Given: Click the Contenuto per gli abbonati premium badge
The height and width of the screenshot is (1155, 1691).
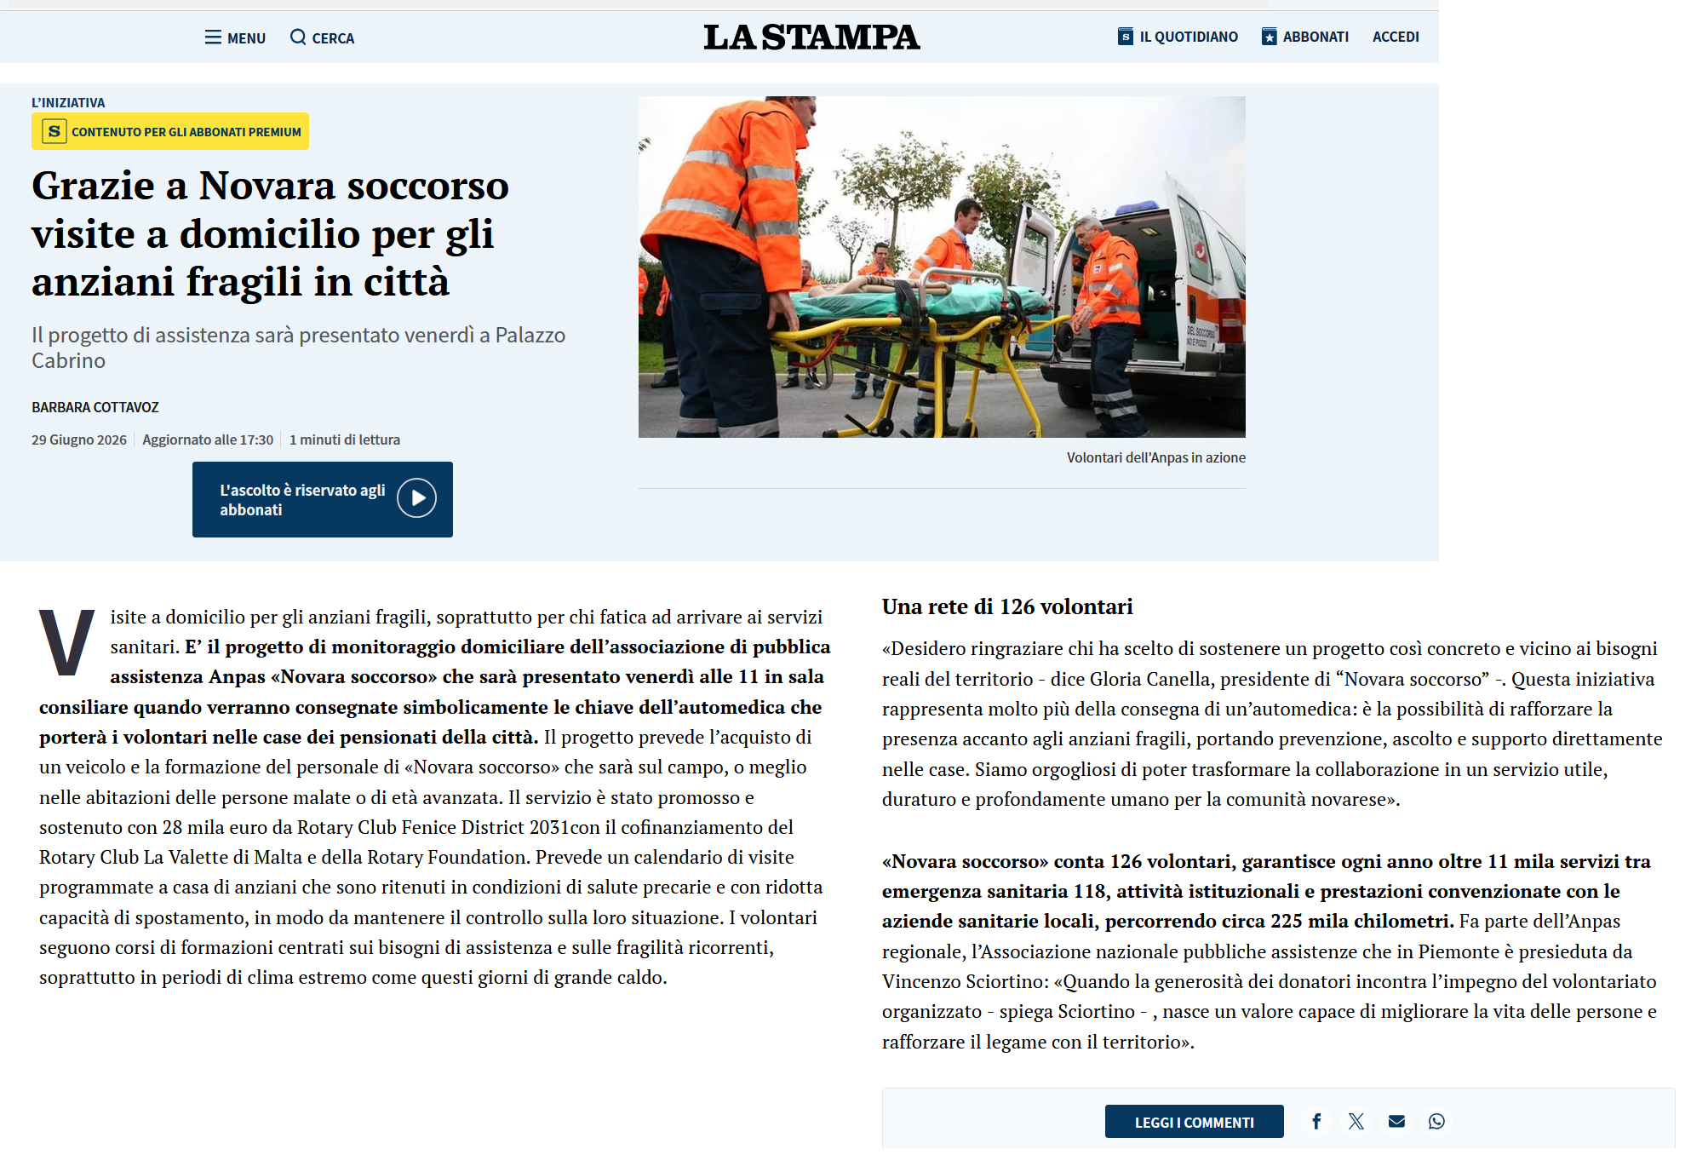Looking at the screenshot, I should click(x=170, y=131).
